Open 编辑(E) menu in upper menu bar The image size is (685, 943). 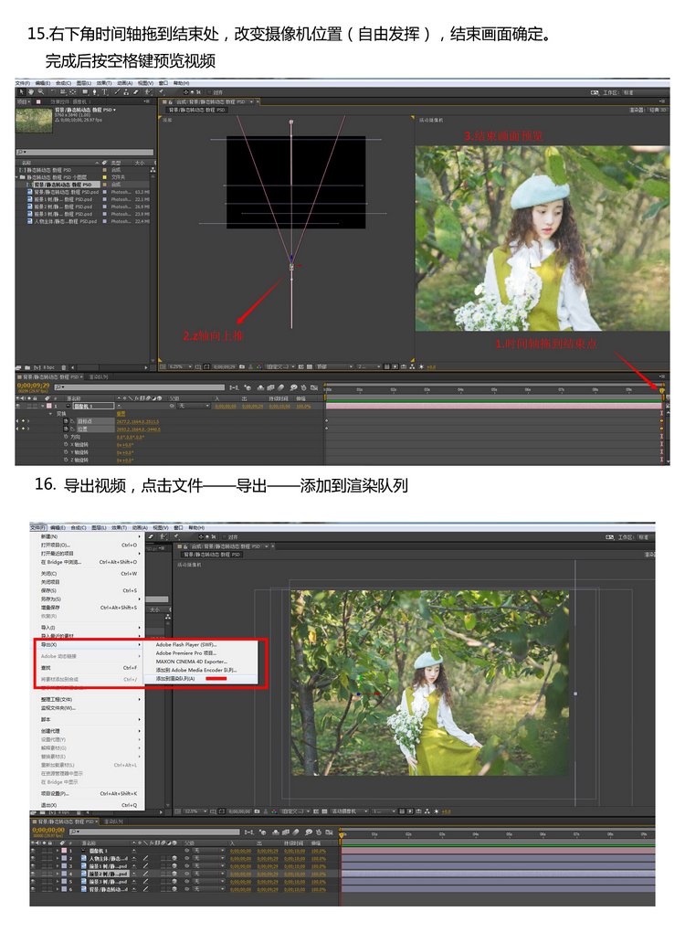pos(43,83)
